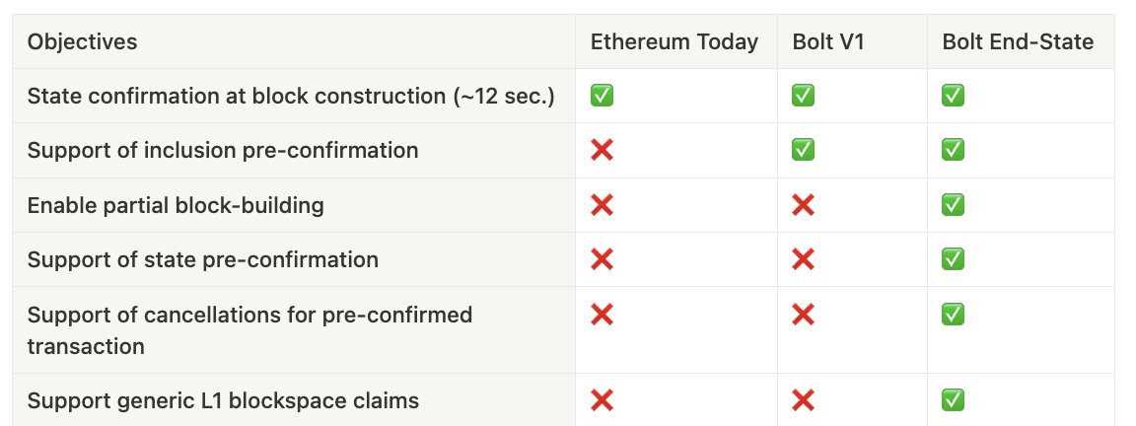Select the 'Support of inclusion pre-confirmation' text
Image resolution: width=1136 pixels, height=426 pixels.
pyautogui.click(x=223, y=150)
